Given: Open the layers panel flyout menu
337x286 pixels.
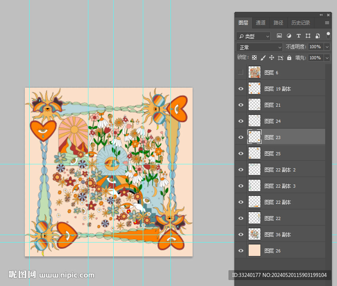Looking at the screenshot, I should (x=327, y=23).
